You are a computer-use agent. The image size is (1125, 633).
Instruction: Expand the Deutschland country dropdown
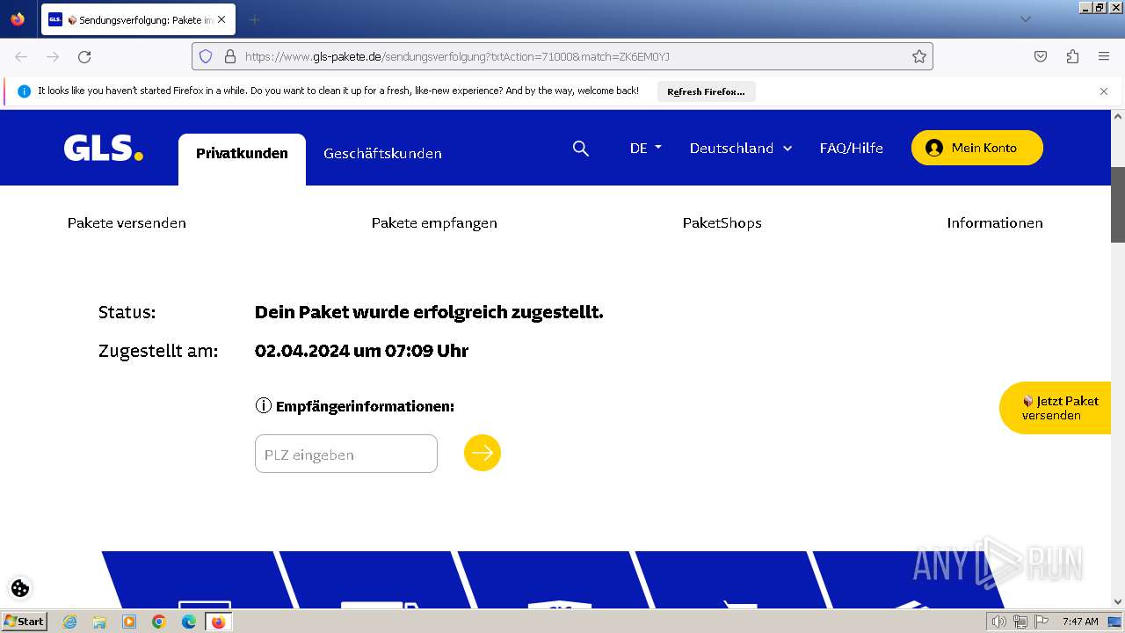[x=741, y=148]
